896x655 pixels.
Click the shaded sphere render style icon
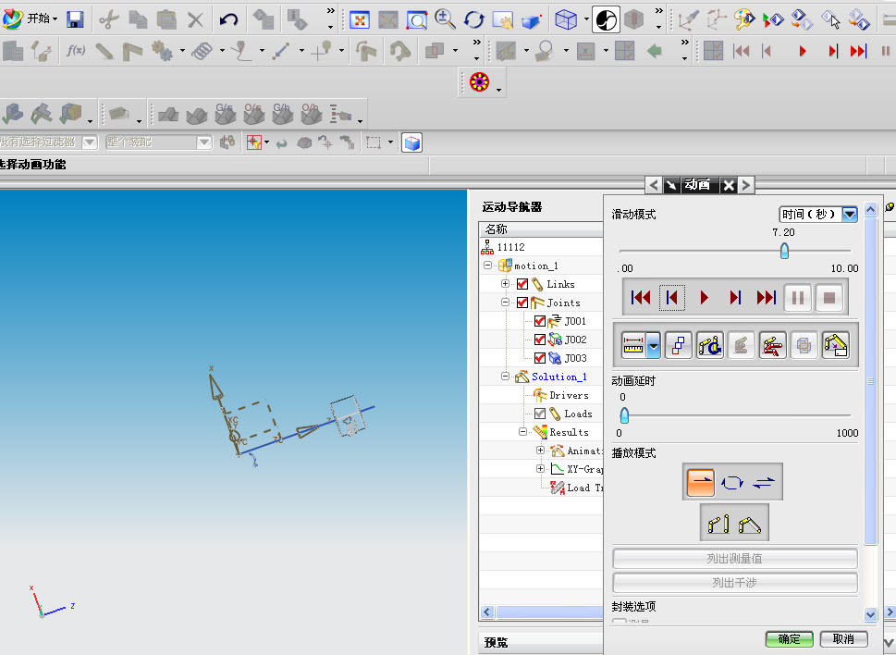click(x=606, y=20)
